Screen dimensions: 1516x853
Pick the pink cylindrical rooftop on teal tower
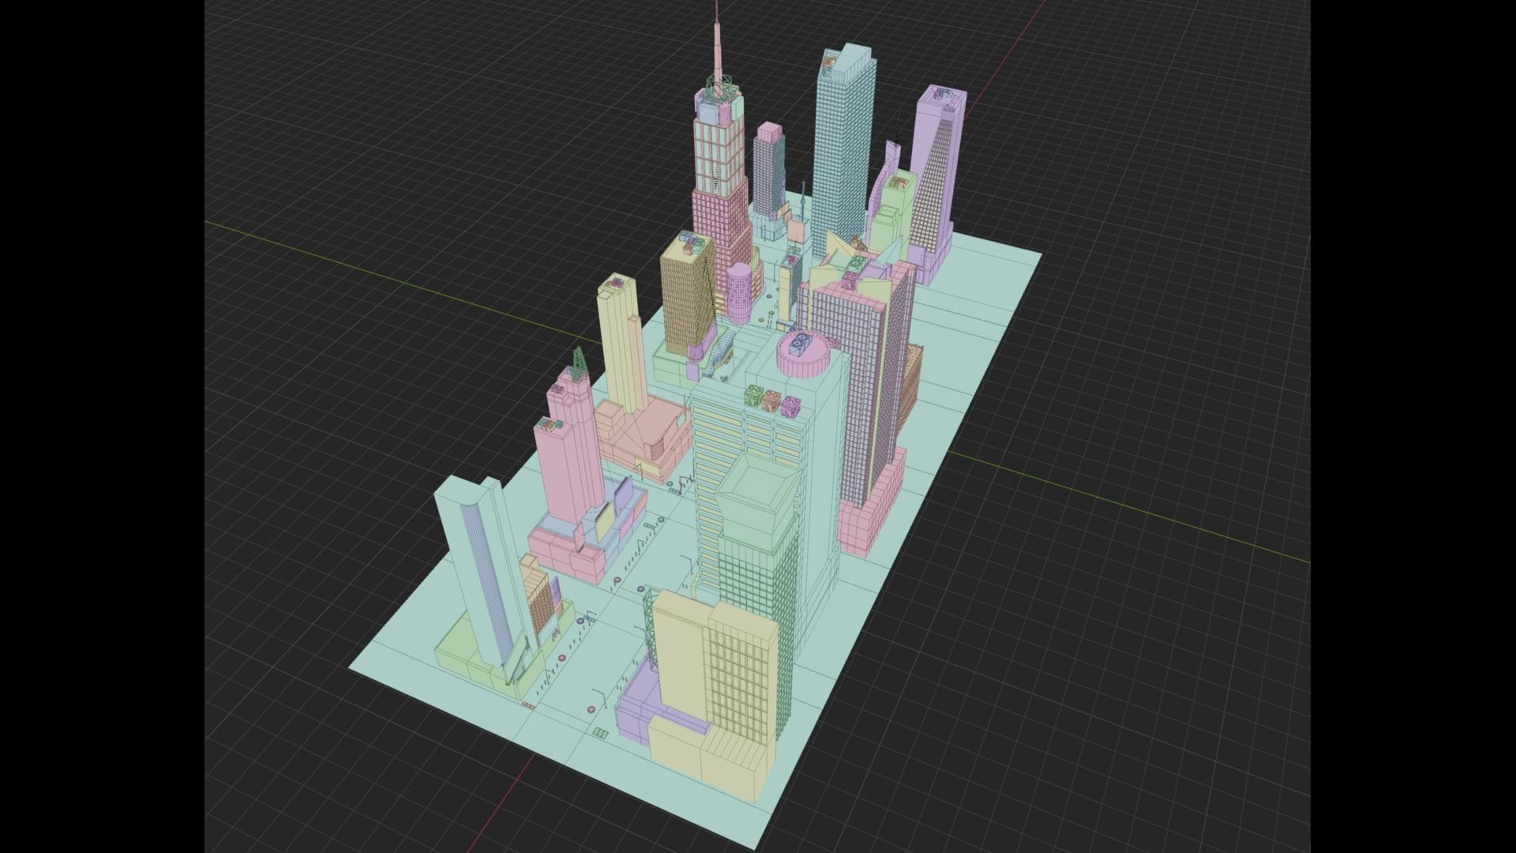tap(803, 359)
